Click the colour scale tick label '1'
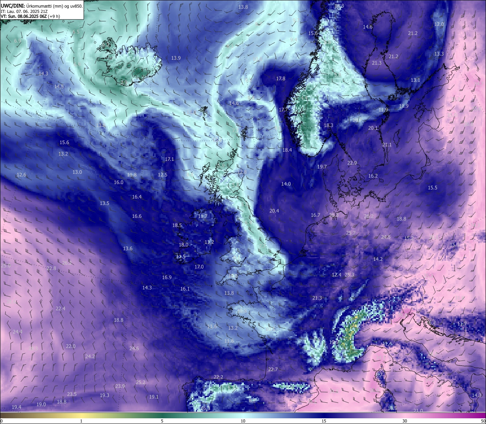The image size is (486, 424). pyautogui.click(x=81, y=421)
